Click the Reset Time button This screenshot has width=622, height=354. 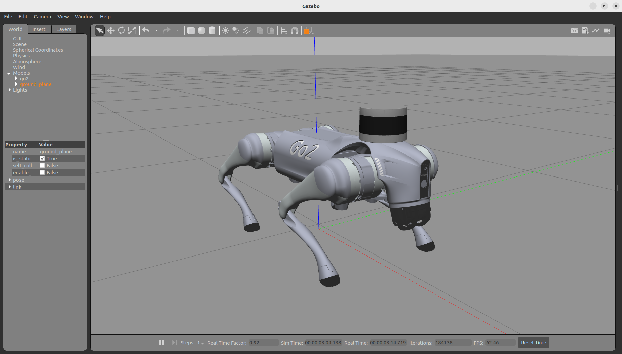534,343
